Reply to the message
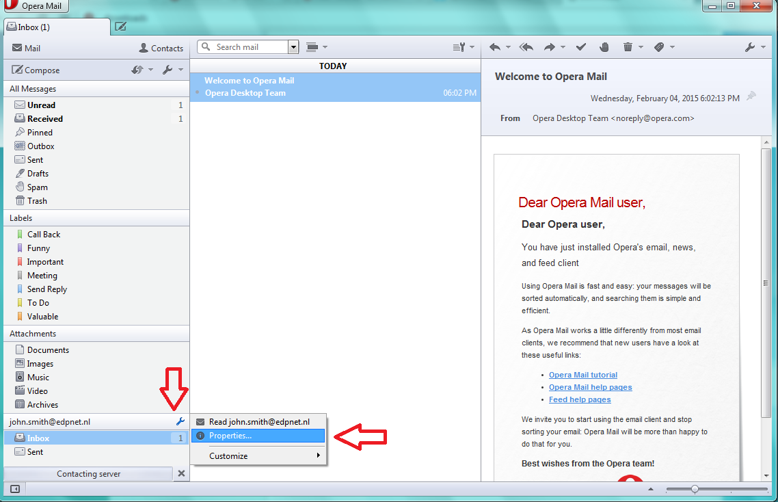This screenshot has height=502, width=778. click(x=495, y=47)
